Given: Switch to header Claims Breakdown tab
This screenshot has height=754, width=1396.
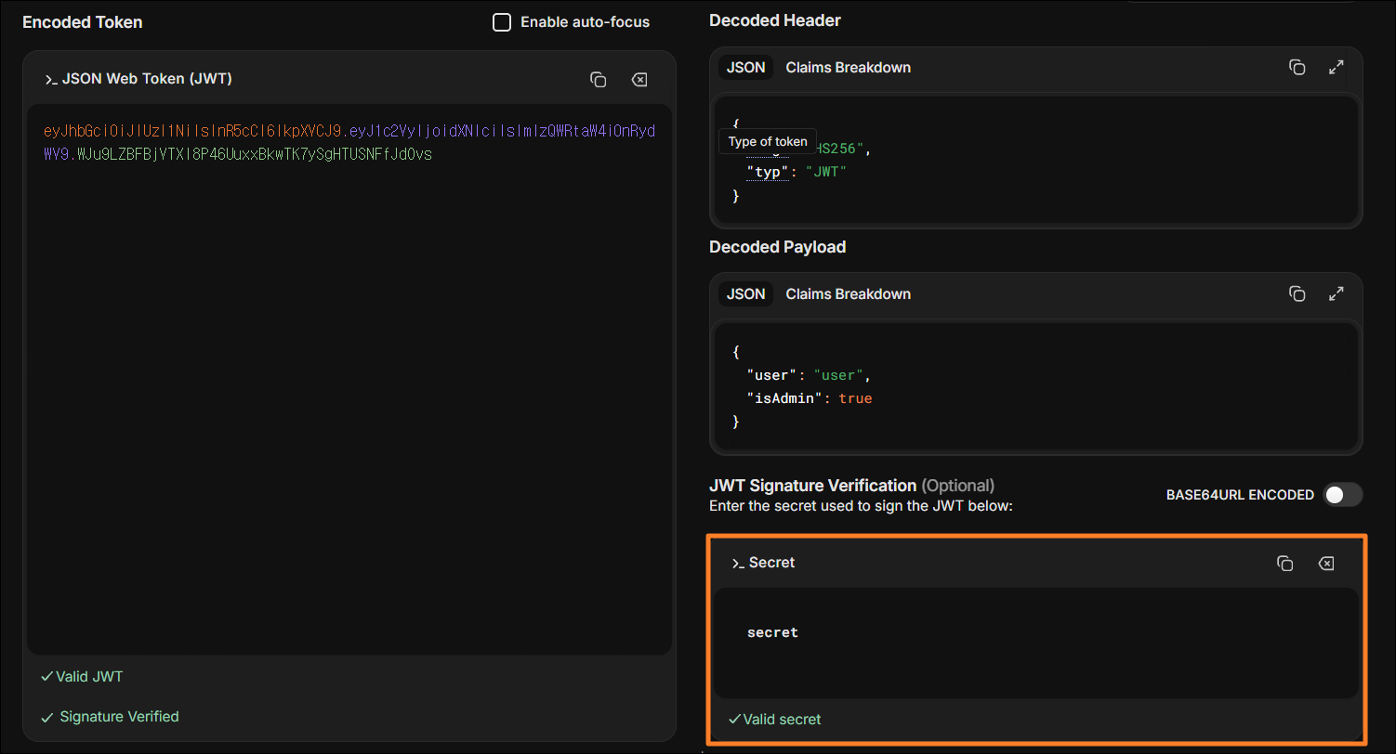Looking at the screenshot, I should [x=849, y=67].
